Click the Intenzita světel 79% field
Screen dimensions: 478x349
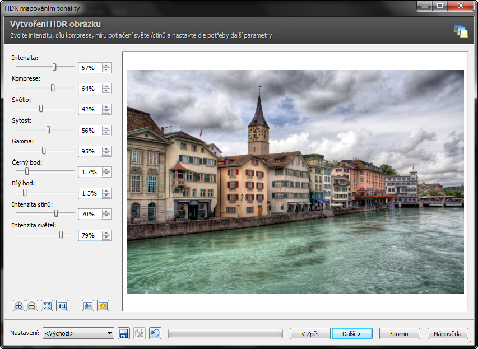pyautogui.click(x=90, y=235)
